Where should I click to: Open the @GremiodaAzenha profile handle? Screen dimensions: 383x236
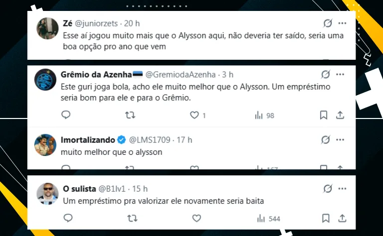[181, 74]
